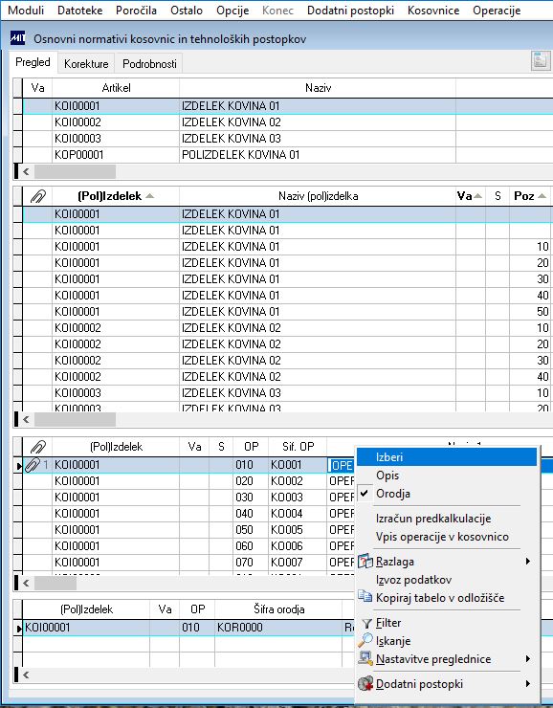
Task: Select Kopiraj tabelo v odložišče
Action: (440, 598)
